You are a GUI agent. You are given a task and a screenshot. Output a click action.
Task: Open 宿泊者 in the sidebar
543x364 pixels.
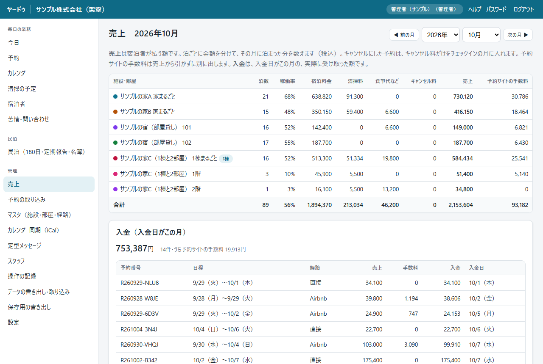pyautogui.click(x=49, y=104)
